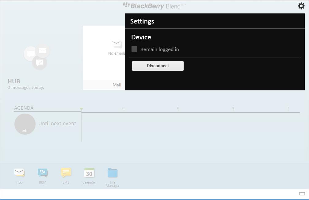Click the HUB heading text
Image resolution: width=309 pixels, height=200 pixels.
tap(14, 81)
